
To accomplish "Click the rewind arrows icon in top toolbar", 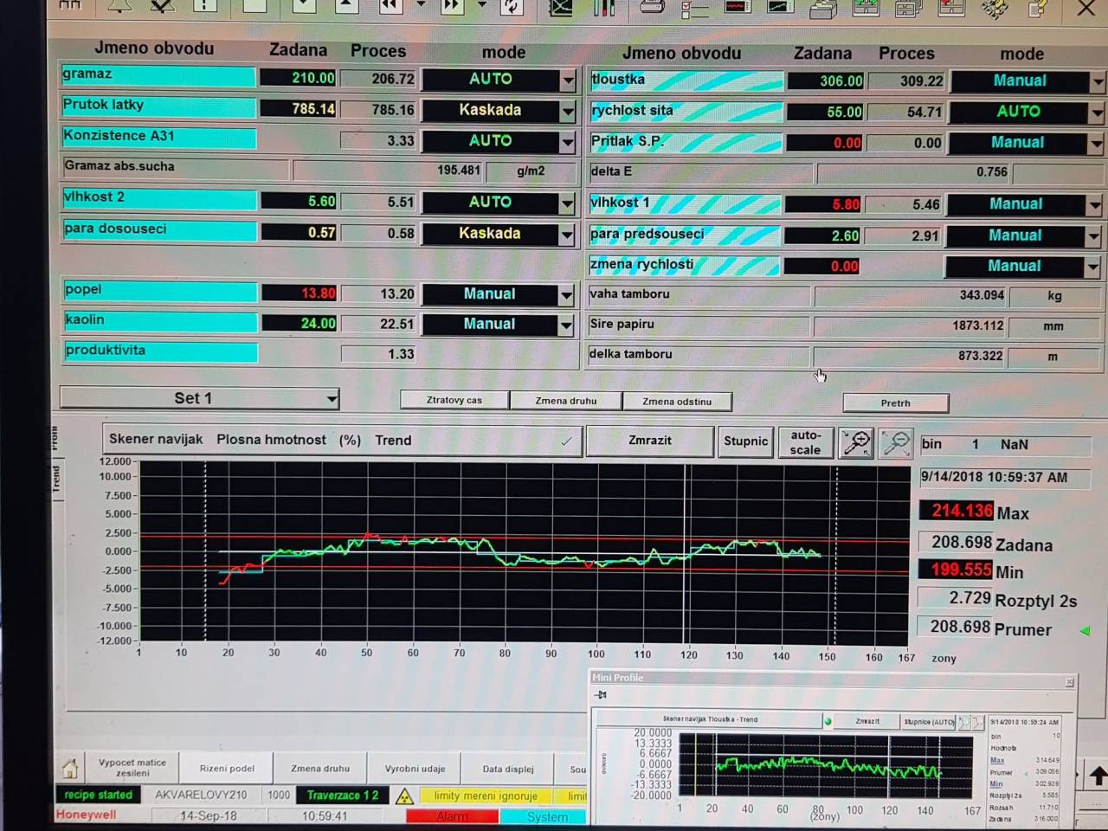I will (x=390, y=6).
